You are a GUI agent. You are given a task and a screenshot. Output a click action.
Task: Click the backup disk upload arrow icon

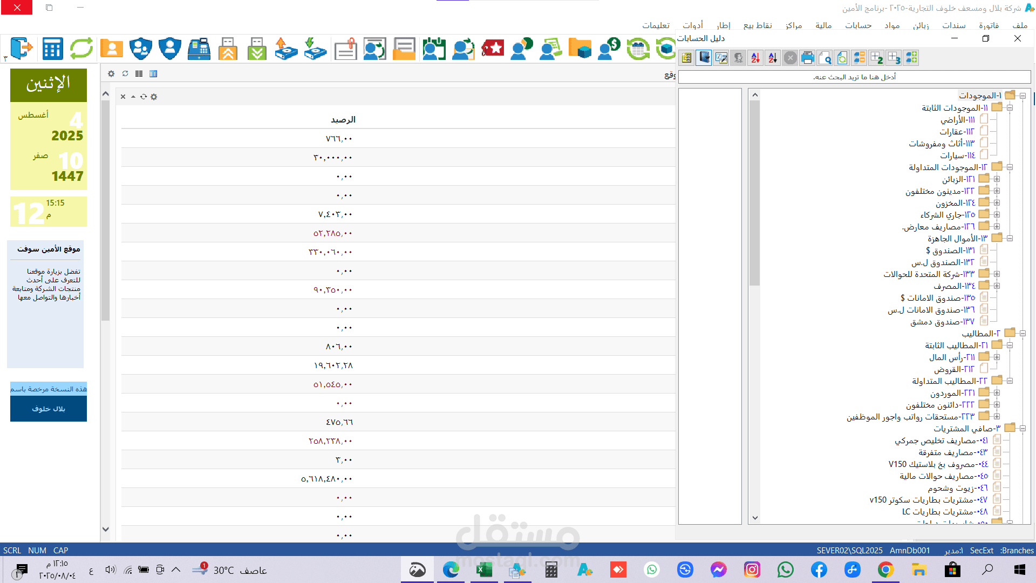[285, 49]
